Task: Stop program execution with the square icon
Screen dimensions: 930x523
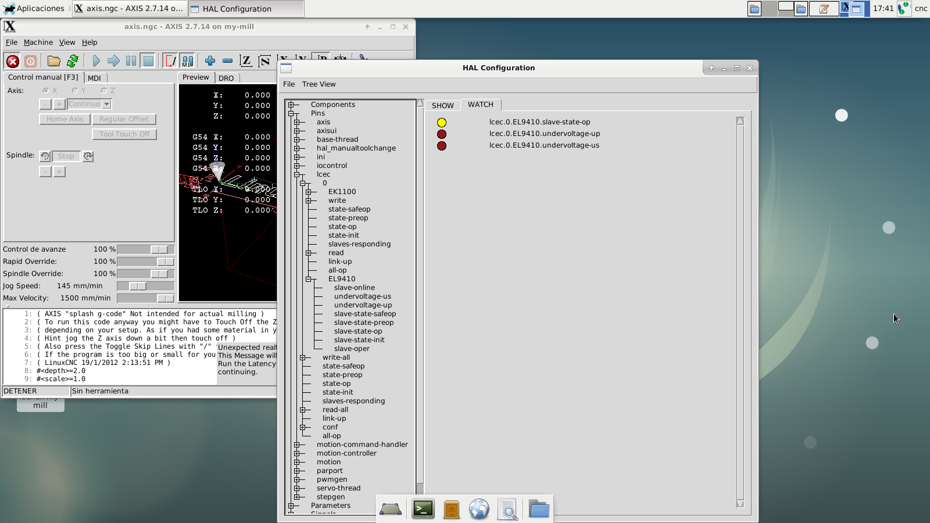Action: [148, 61]
